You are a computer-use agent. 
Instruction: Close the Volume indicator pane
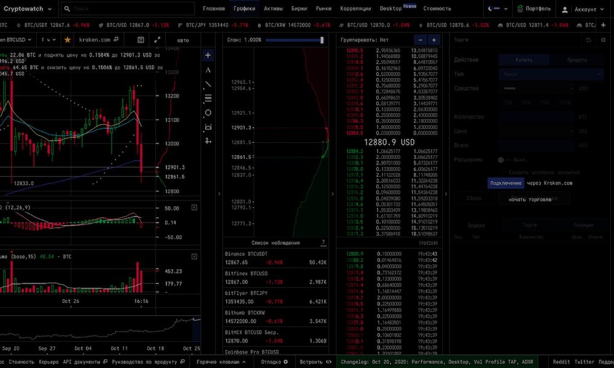coord(194,256)
